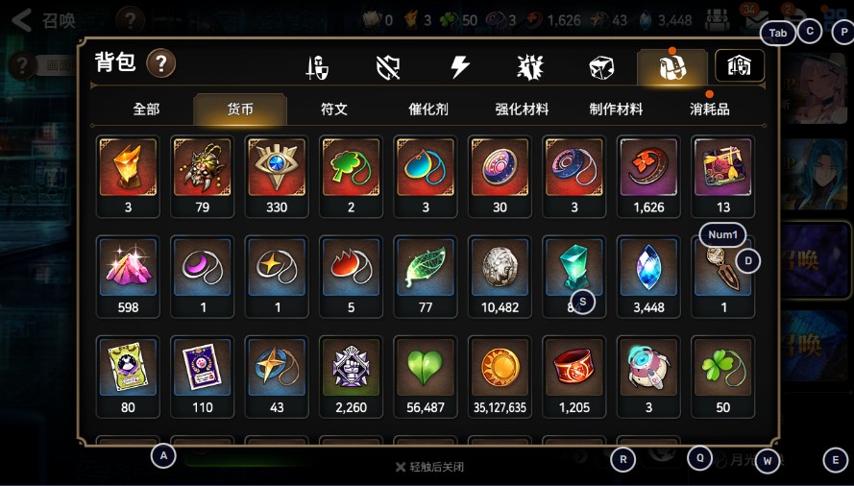Select the eye emblem item with 330
The height and width of the screenshot is (486, 854).
[277, 176]
